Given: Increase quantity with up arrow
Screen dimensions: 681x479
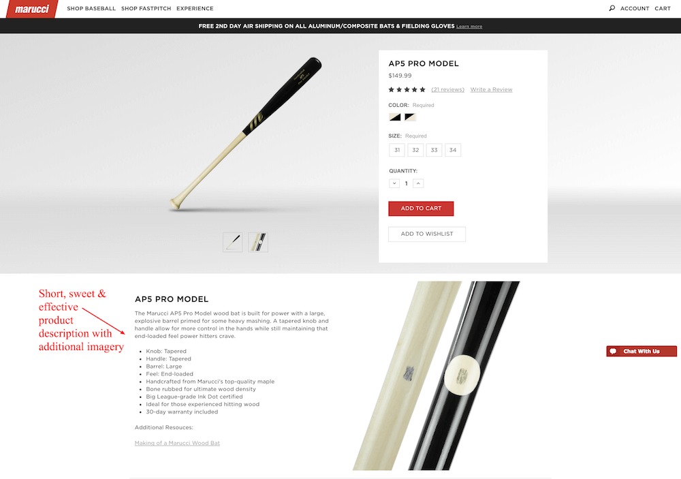Looking at the screenshot, I should [418, 183].
